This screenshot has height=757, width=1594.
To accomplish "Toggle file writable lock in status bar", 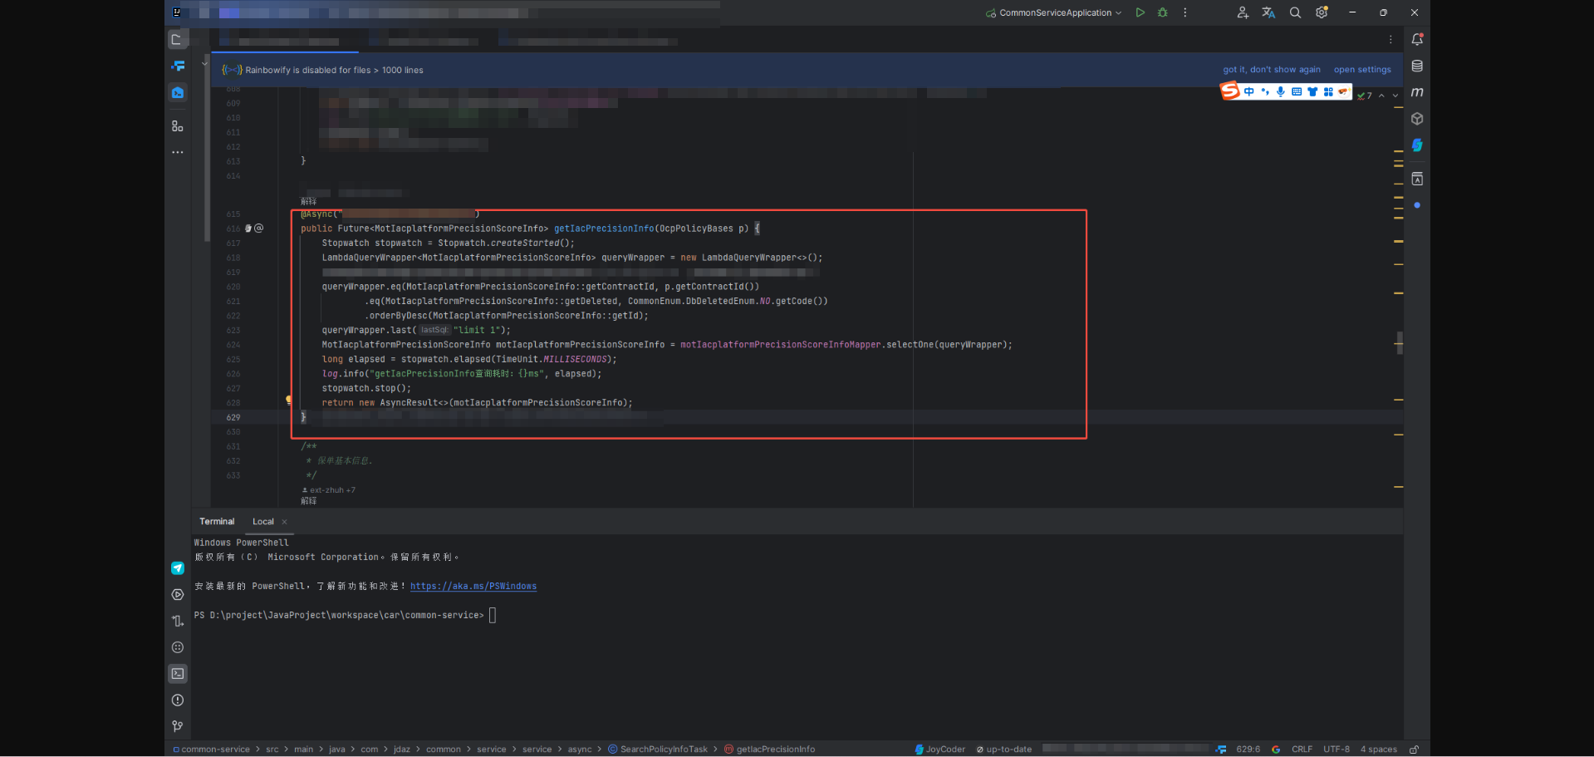I will 1415,749.
